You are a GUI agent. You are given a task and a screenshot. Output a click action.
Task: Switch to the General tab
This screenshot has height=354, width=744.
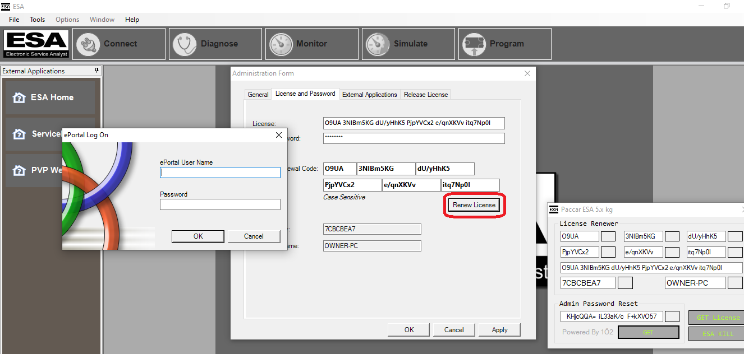point(258,95)
